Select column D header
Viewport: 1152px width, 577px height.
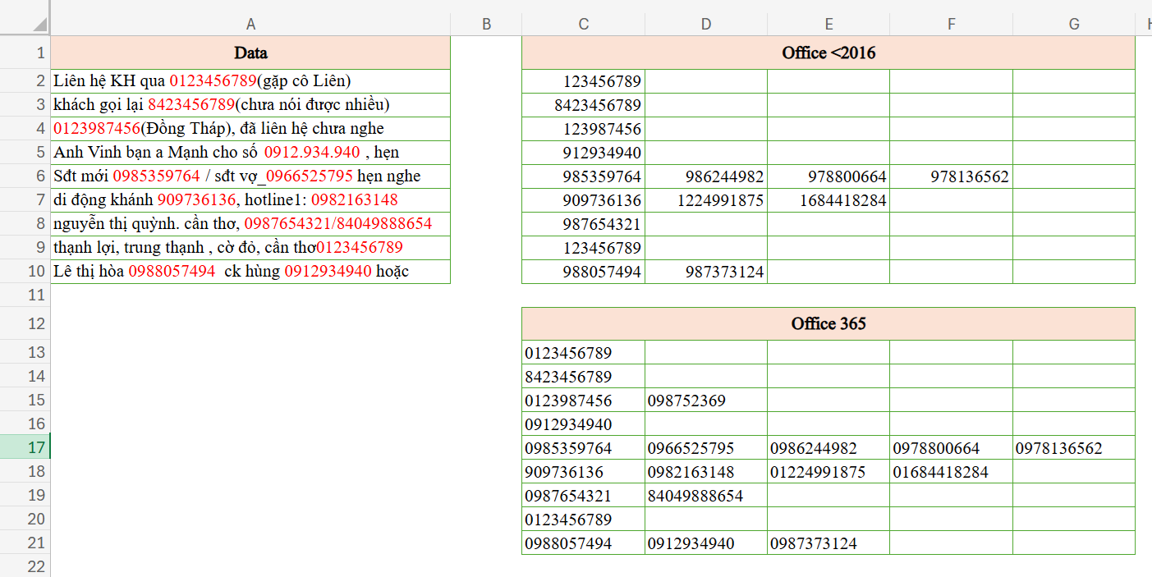[x=706, y=24]
